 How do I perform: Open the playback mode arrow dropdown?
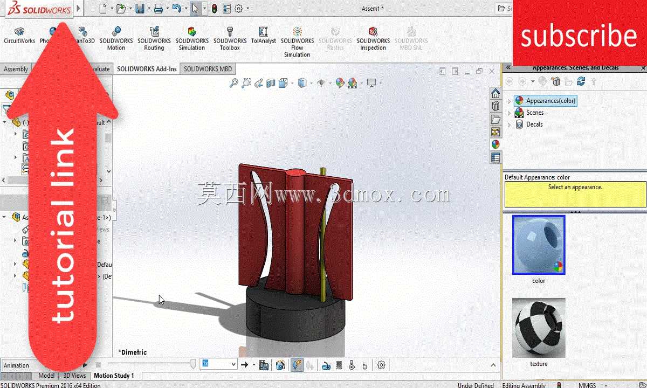coord(253,365)
